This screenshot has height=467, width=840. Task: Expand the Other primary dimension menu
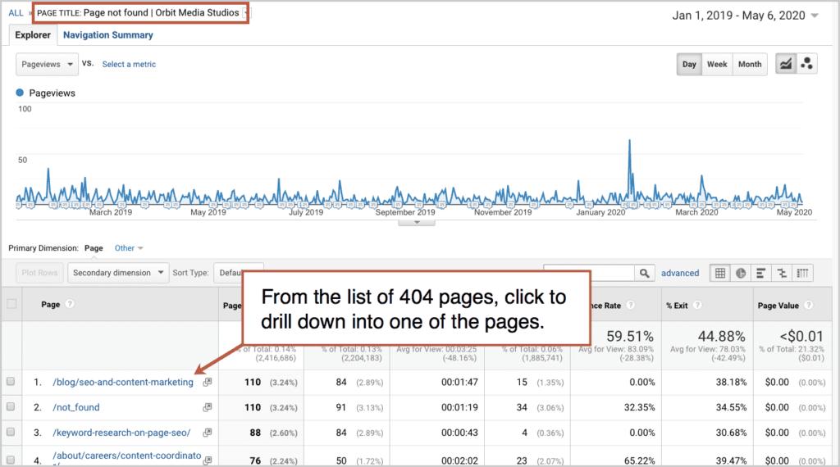point(129,248)
